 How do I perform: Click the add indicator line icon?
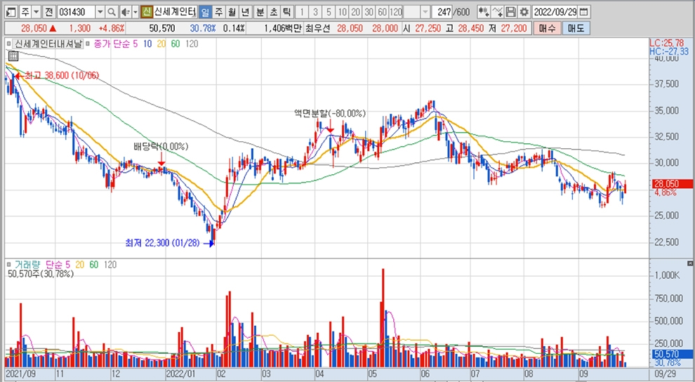[497, 11]
